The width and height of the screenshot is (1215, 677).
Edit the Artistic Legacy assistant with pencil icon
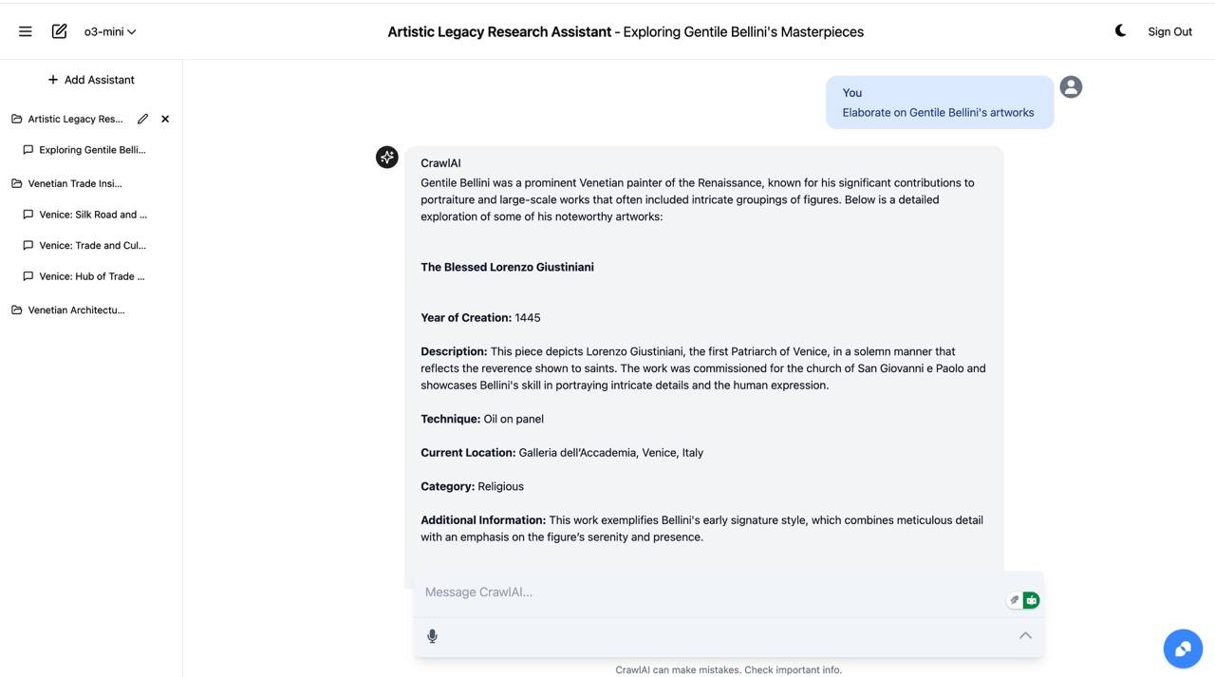(x=142, y=119)
